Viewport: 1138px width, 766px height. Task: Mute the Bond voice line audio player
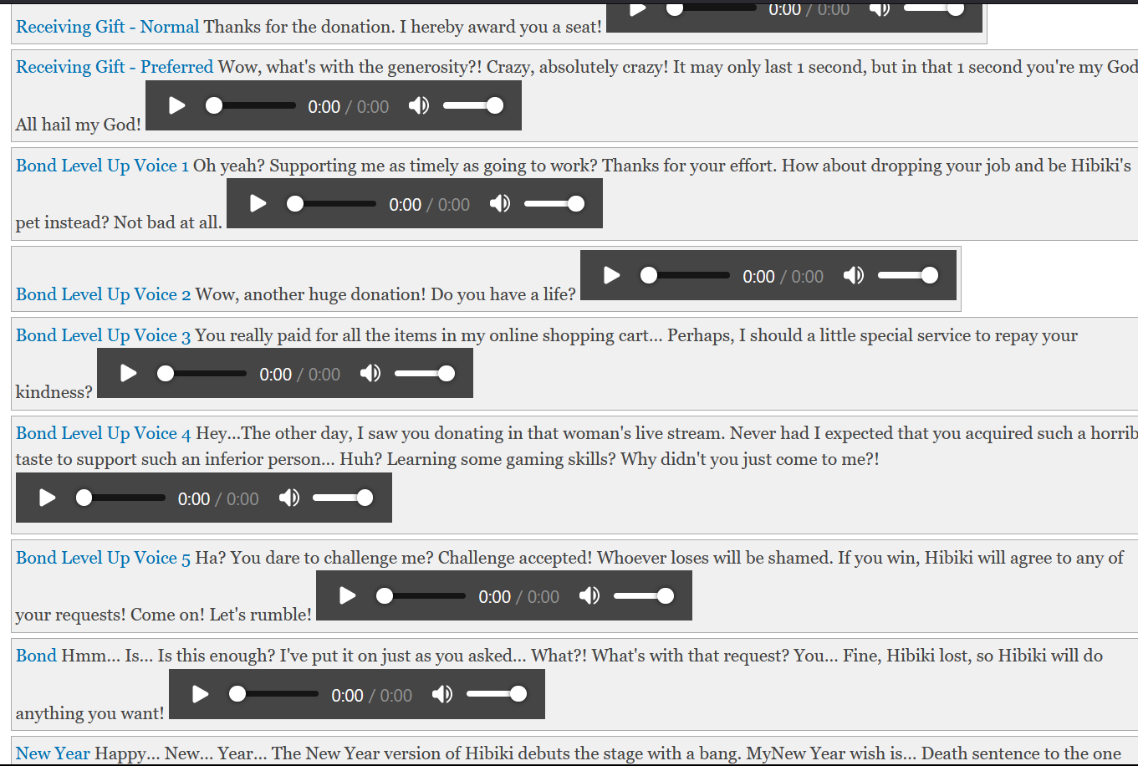point(442,694)
